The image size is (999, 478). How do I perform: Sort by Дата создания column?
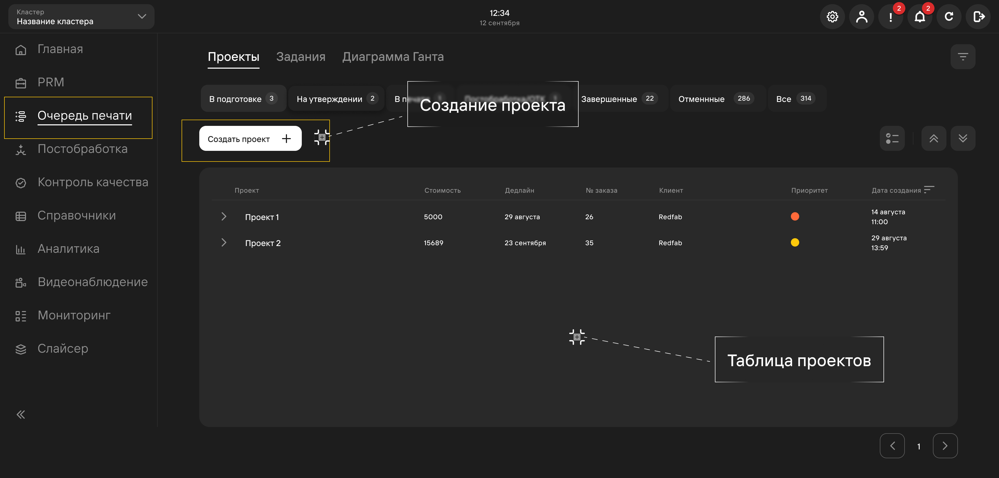[903, 190]
